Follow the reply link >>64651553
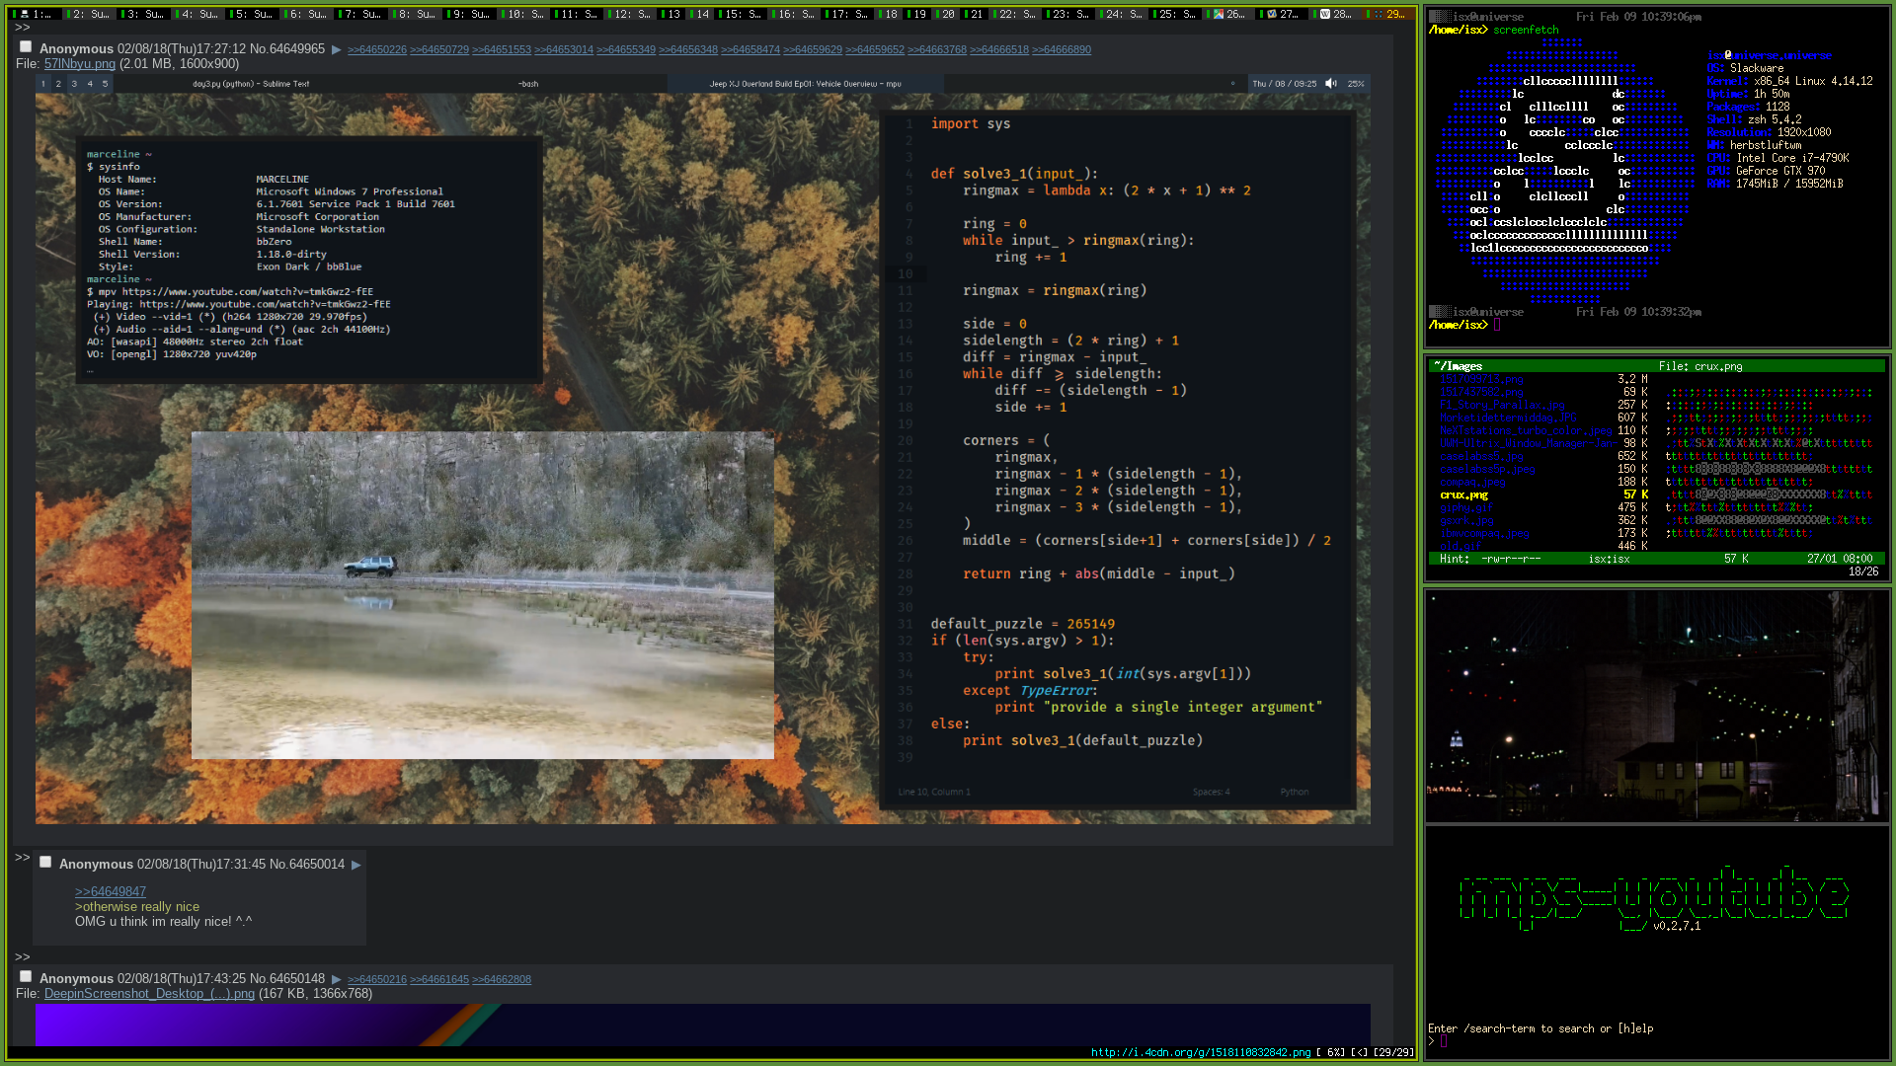Image resolution: width=1896 pixels, height=1066 pixels. click(x=502, y=49)
